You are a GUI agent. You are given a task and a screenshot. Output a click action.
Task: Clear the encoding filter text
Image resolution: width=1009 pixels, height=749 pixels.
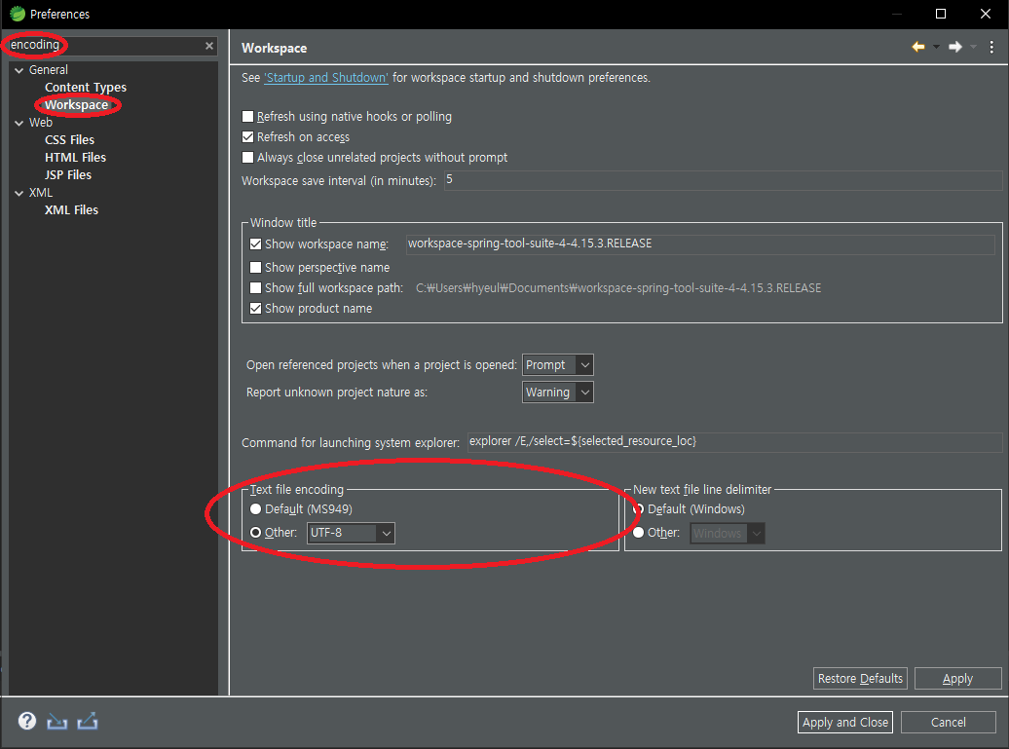[209, 46]
